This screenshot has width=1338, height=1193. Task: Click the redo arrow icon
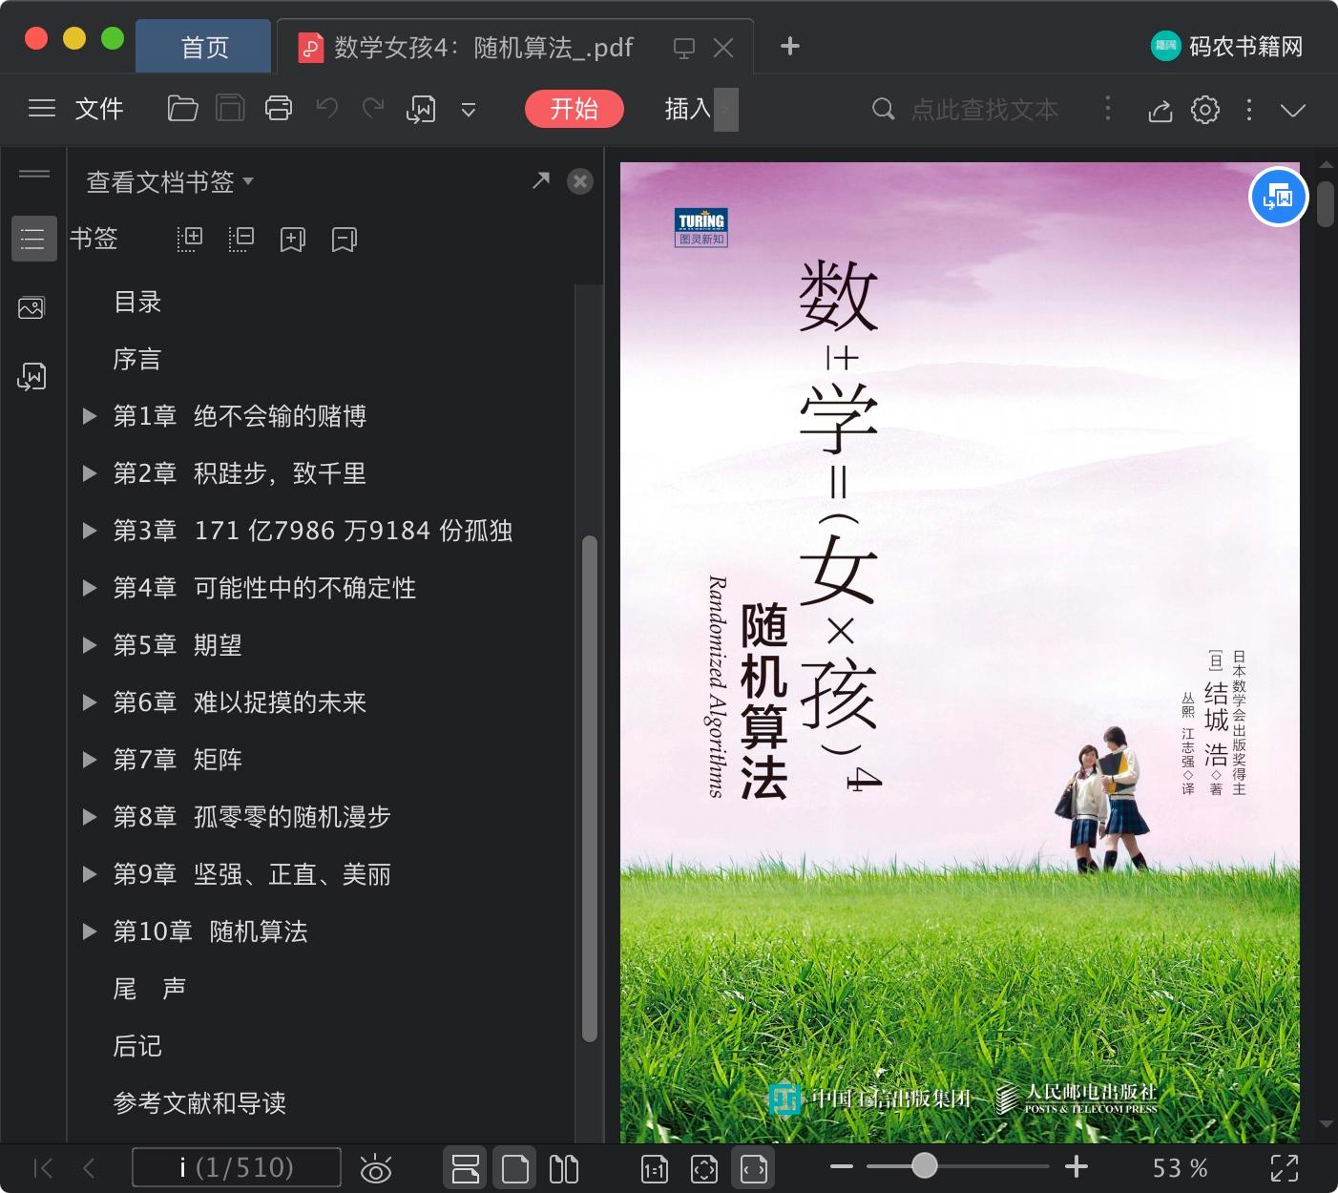[x=373, y=109]
